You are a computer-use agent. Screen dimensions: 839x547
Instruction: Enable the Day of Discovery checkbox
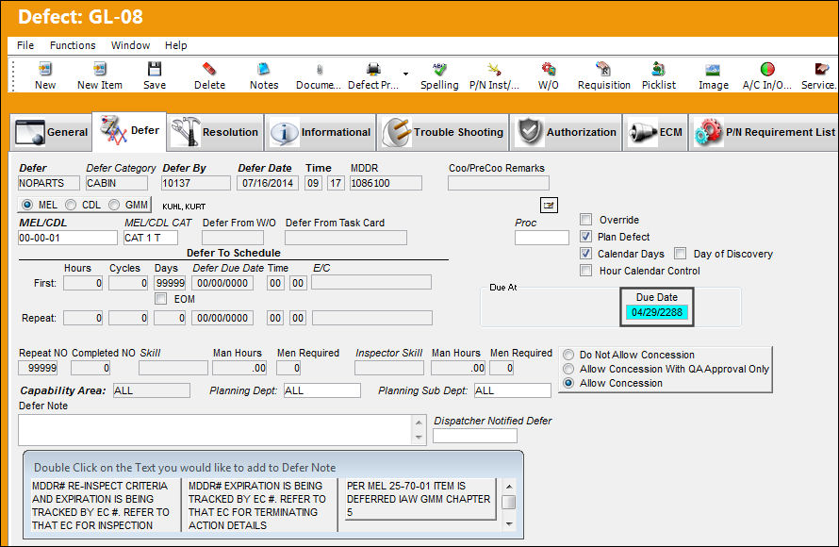pyautogui.click(x=681, y=254)
